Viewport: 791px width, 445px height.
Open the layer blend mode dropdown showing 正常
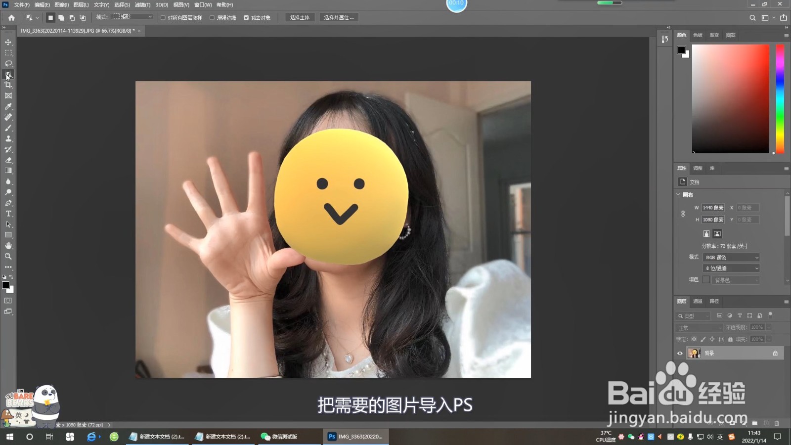pos(698,327)
